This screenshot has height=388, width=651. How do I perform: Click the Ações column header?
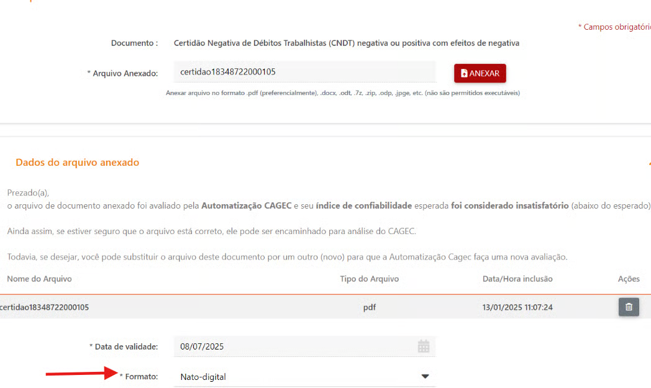(x=629, y=279)
